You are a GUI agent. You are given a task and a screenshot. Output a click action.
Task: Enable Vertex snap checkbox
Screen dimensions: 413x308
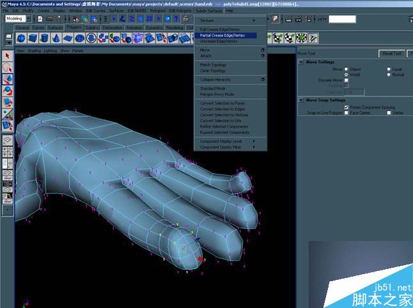click(x=389, y=112)
